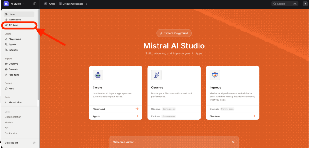The height and width of the screenshot is (148, 309).
Task: Click the Batches icon in sidebar
Action: tap(6, 50)
